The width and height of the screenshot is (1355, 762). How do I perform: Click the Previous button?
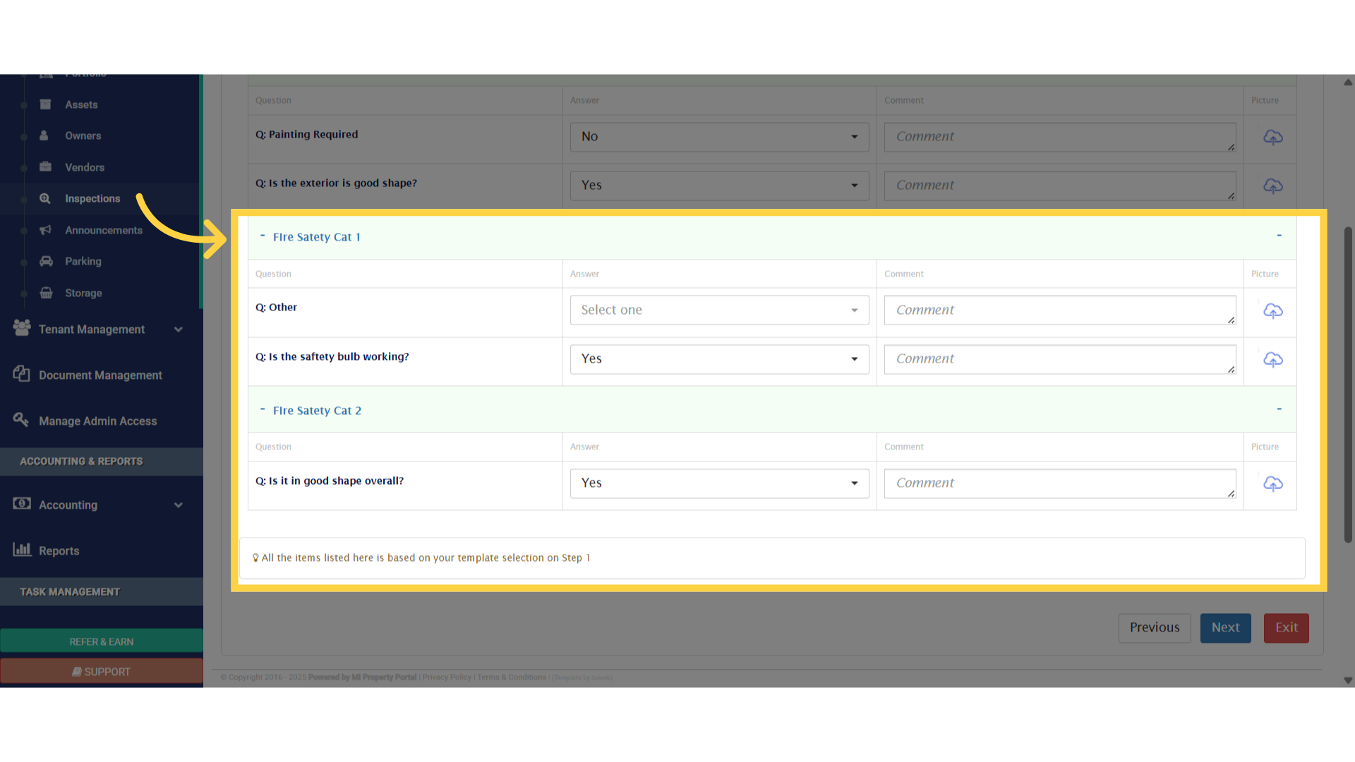pos(1155,627)
